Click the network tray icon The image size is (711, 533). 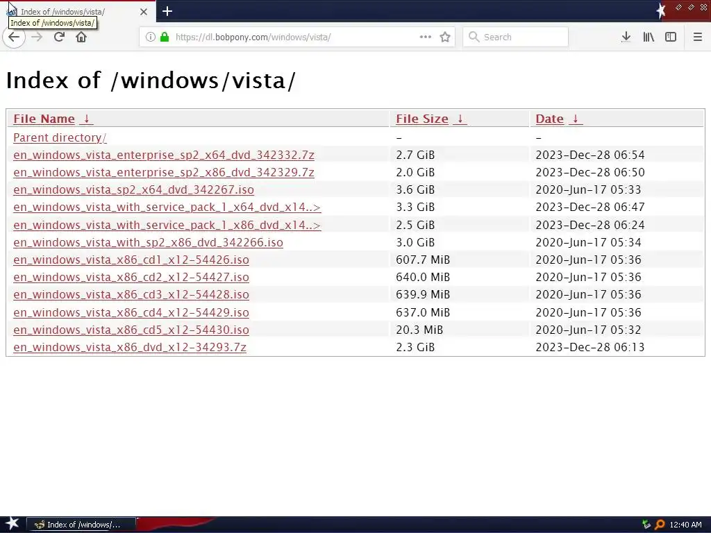point(646,525)
